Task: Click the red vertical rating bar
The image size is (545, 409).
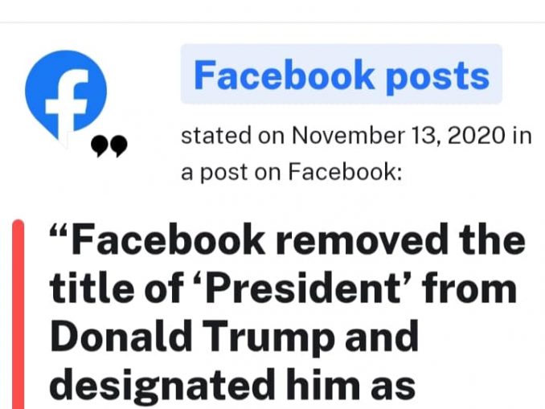Action: [18, 314]
